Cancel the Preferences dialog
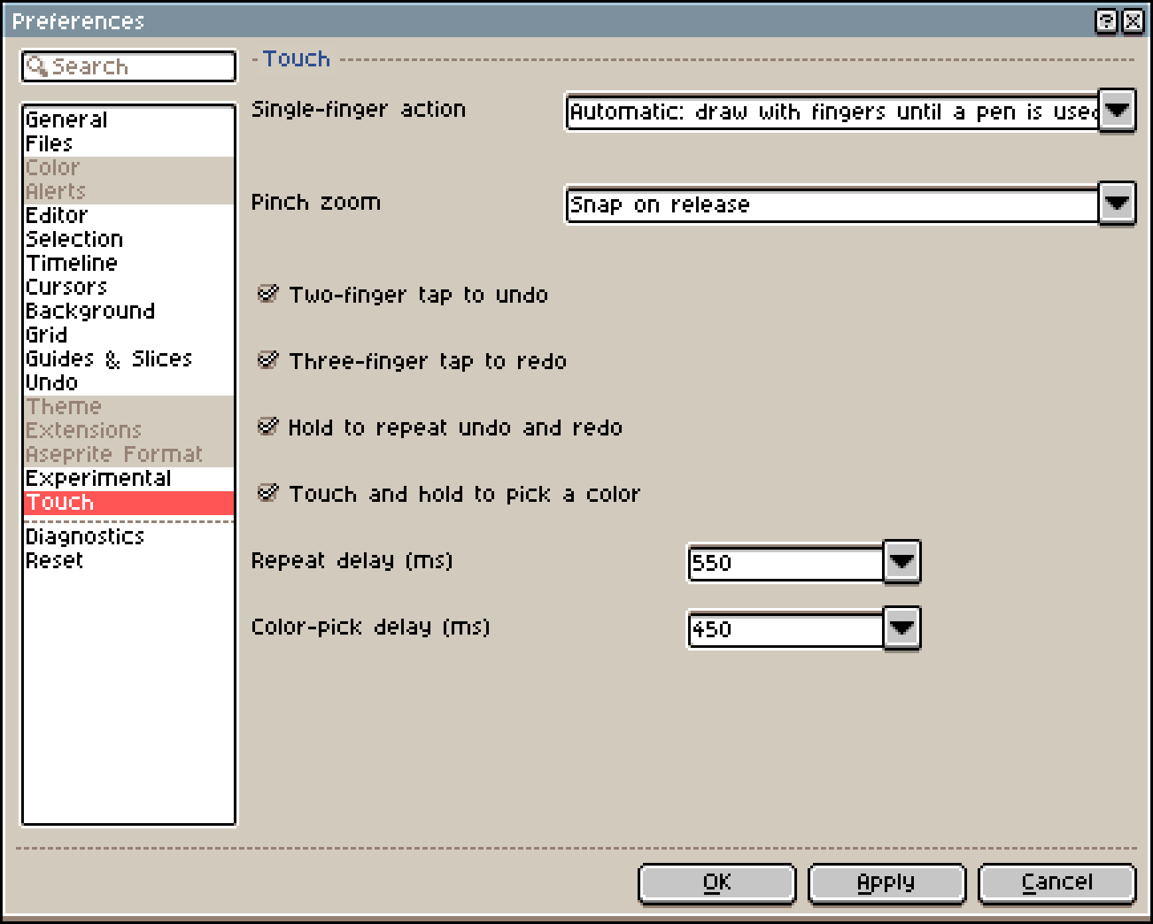Image resolution: width=1153 pixels, height=924 pixels. 1057,883
